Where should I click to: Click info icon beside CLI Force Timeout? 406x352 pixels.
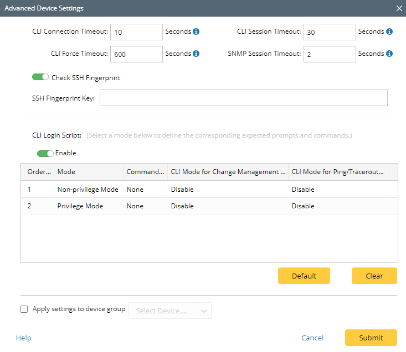click(x=196, y=54)
